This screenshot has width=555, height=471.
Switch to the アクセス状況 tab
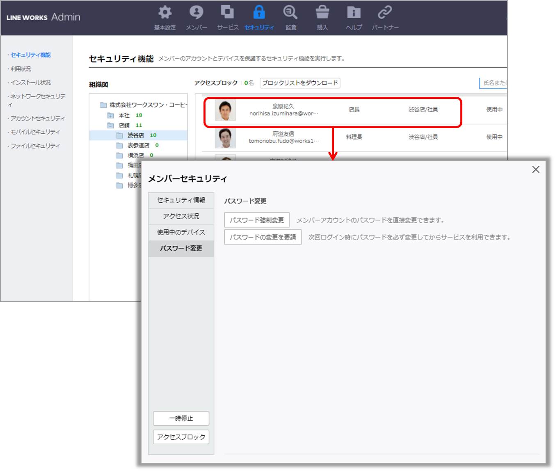pyautogui.click(x=181, y=216)
